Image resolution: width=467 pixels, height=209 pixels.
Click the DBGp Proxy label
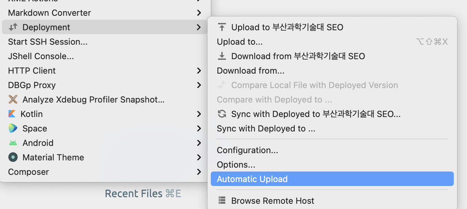[x=32, y=85]
